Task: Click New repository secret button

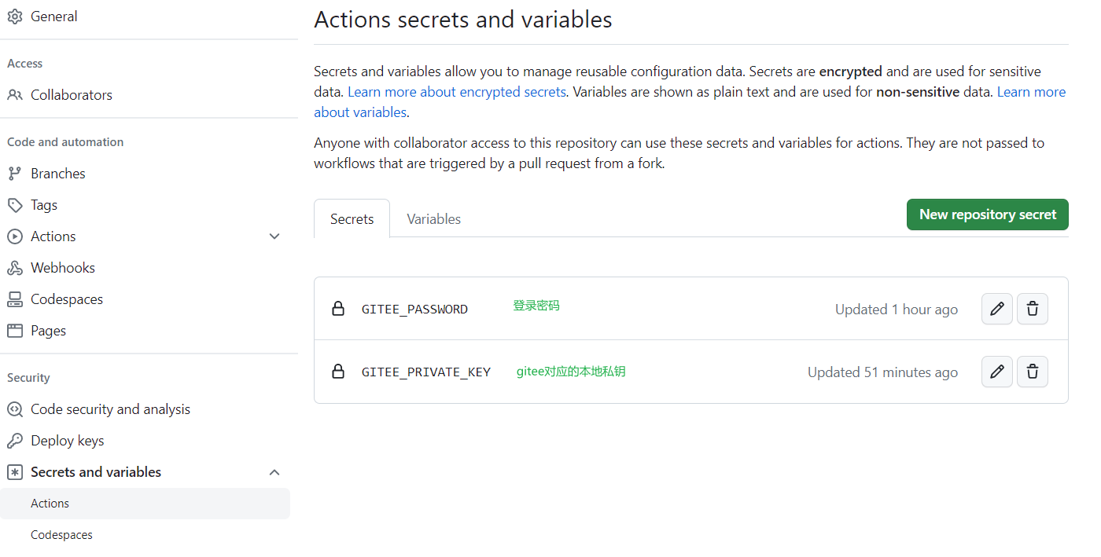Action: tap(987, 214)
